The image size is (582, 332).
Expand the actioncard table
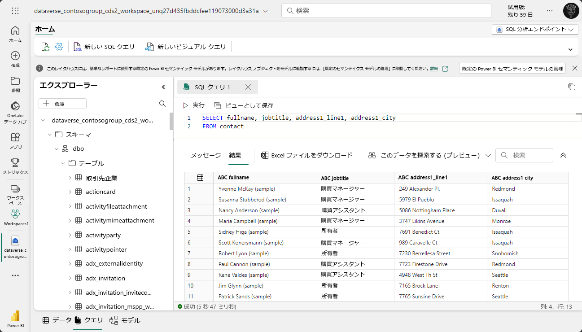pyautogui.click(x=70, y=192)
